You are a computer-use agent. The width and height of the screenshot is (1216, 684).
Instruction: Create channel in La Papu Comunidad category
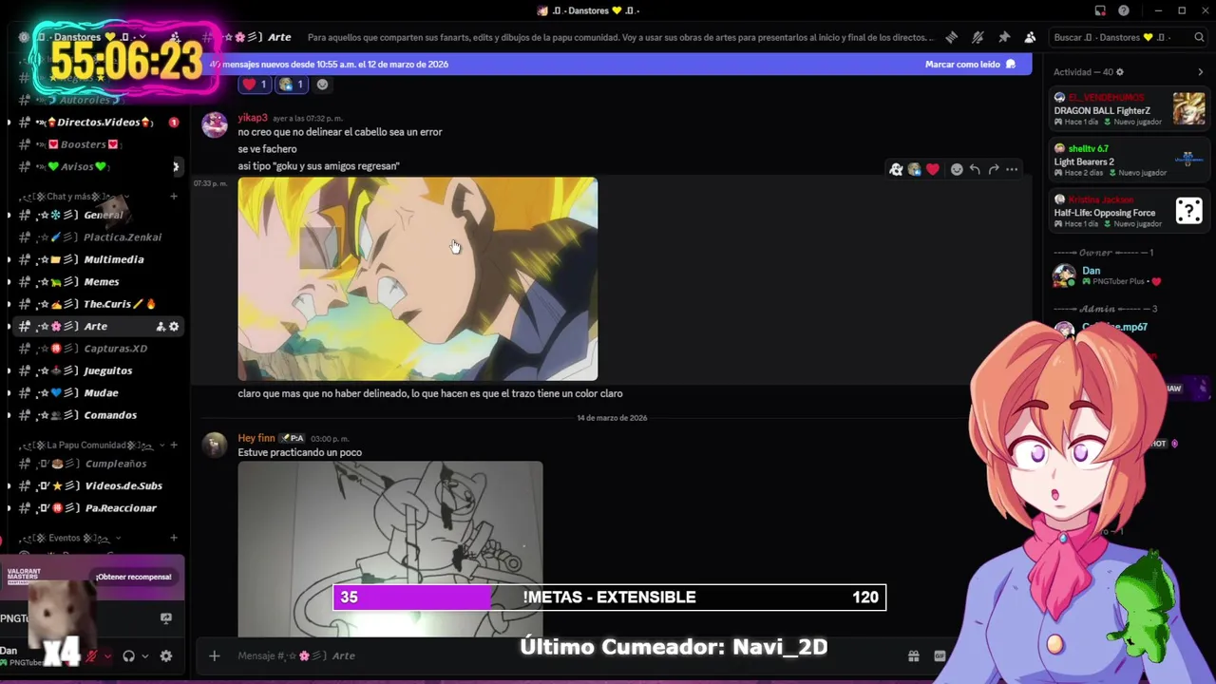pyautogui.click(x=174, y=445)
